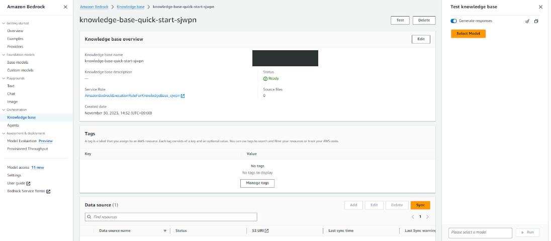Collapse the Foundation models section
Image resolution: width=551 pixels, height=241 pixels.
tap(3, 55)
